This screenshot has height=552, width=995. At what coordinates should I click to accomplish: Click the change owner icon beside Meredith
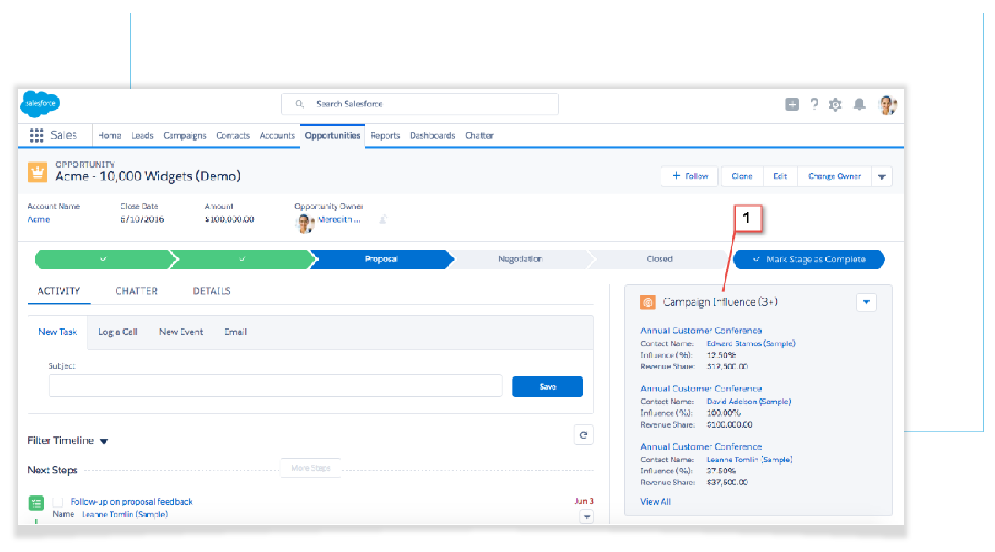(382, 220)
